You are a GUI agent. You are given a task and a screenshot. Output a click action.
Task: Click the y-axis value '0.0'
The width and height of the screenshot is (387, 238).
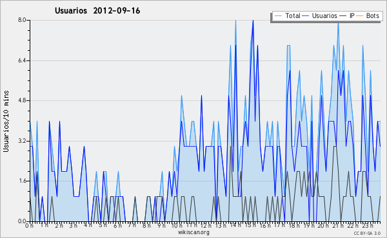pyautogui.click(x=22, y=221)
